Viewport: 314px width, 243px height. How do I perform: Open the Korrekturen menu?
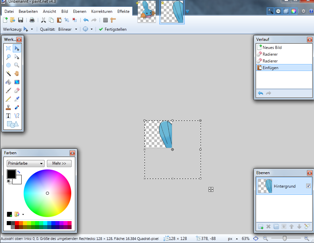(102, 11)
